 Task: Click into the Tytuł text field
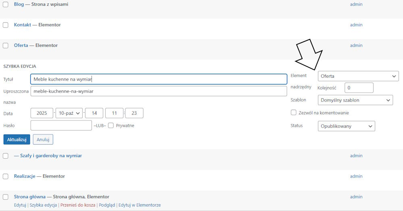[158, 79]
